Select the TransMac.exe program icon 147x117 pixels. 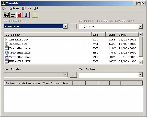pos(7,48)
